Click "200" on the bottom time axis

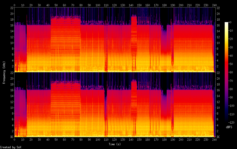[x=181, y=140]
